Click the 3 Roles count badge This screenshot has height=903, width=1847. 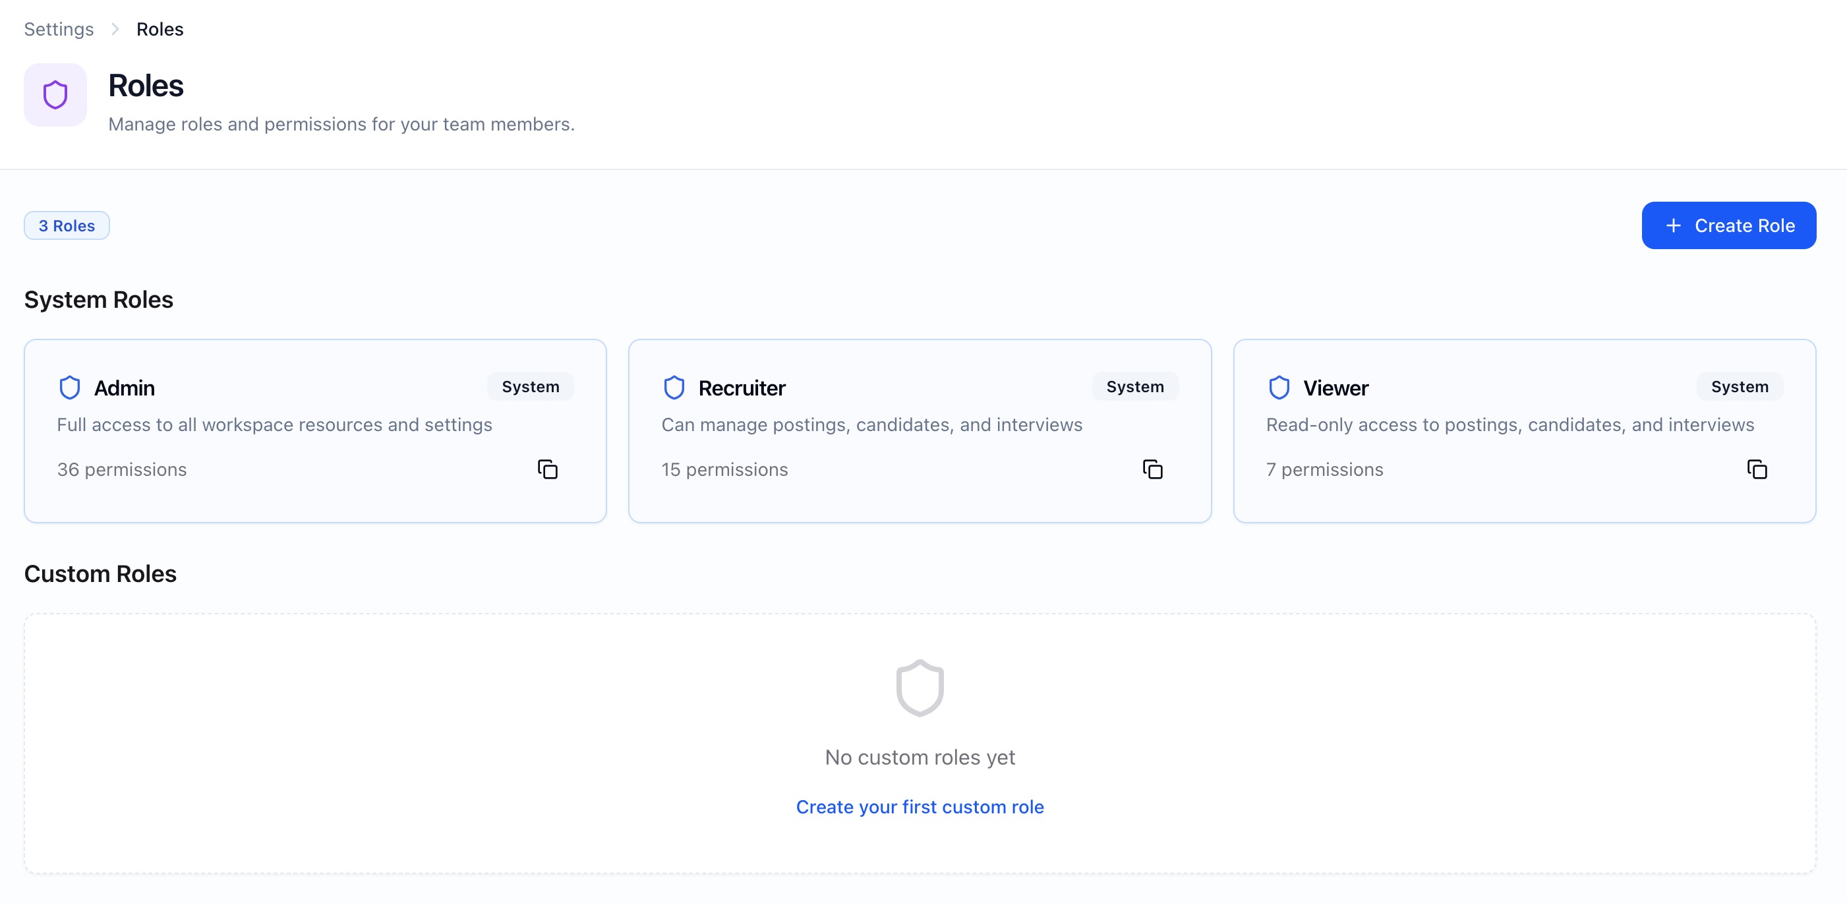point(67,225)
